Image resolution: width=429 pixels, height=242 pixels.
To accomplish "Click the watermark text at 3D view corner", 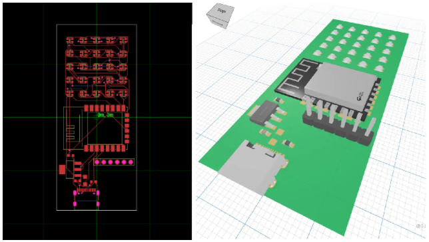I will (x=421, y=226).
